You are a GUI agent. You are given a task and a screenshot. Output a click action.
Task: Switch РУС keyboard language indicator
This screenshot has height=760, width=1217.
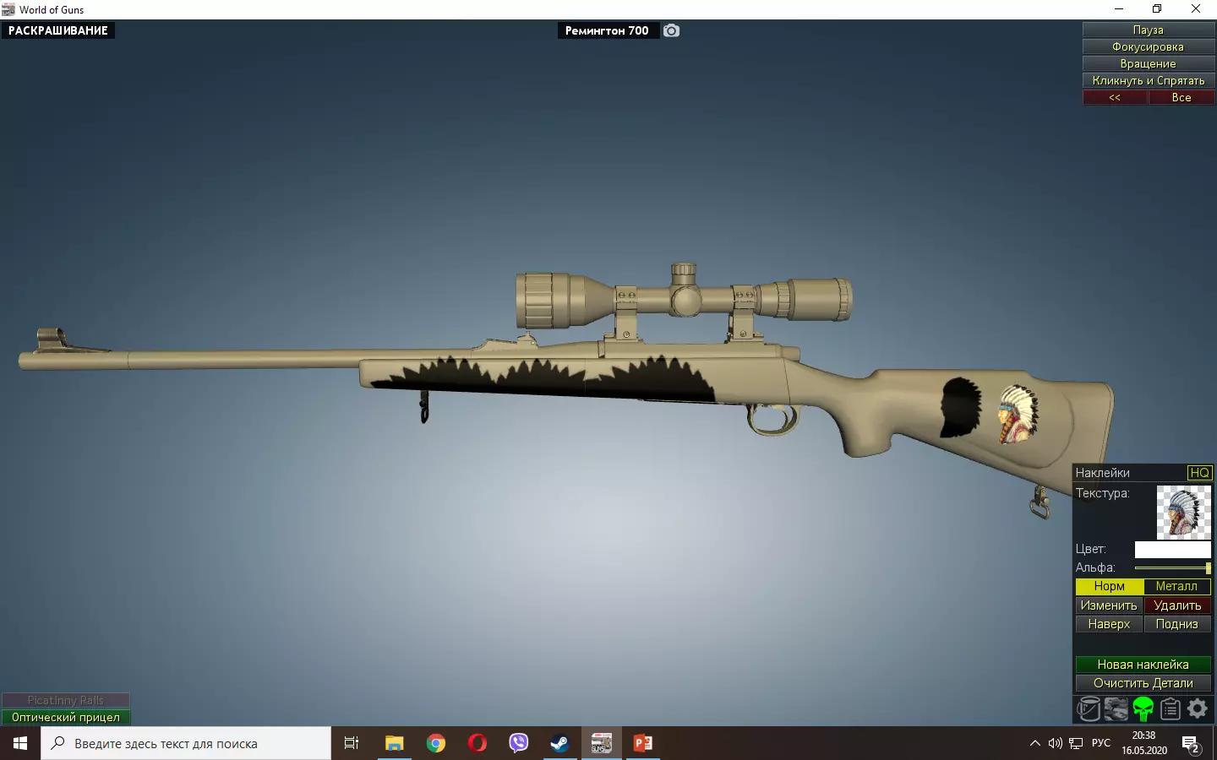[x=1101, y=743]
